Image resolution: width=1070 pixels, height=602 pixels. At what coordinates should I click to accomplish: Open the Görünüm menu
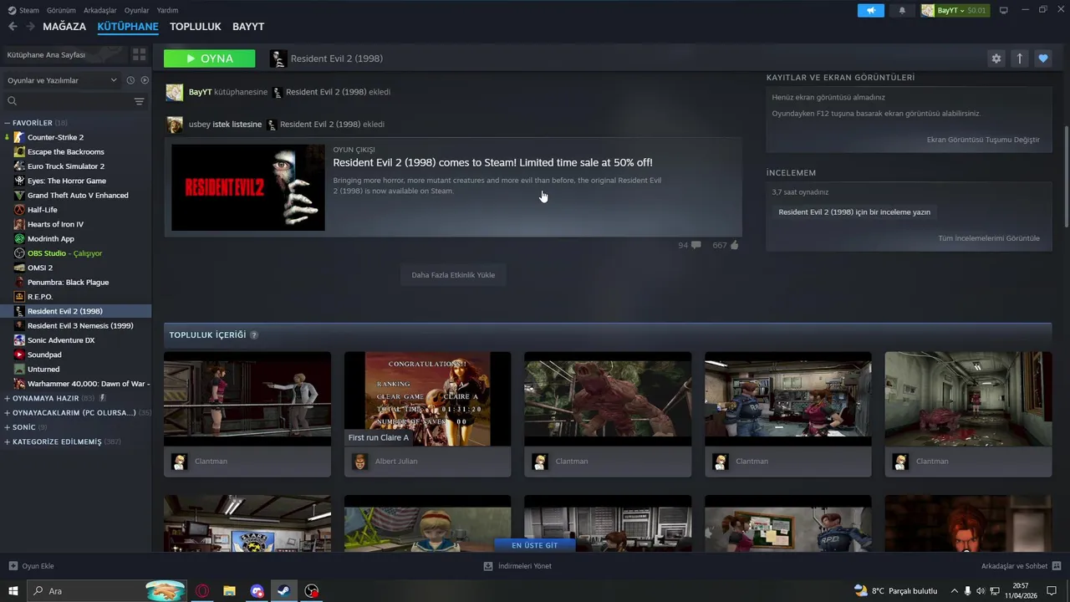click(61, 10)
